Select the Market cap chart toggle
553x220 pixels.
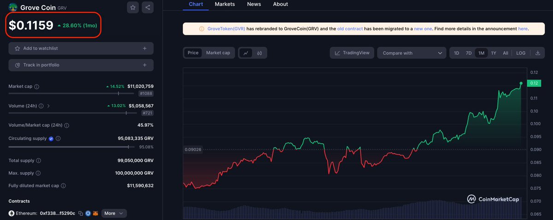[x=218, y=53]
